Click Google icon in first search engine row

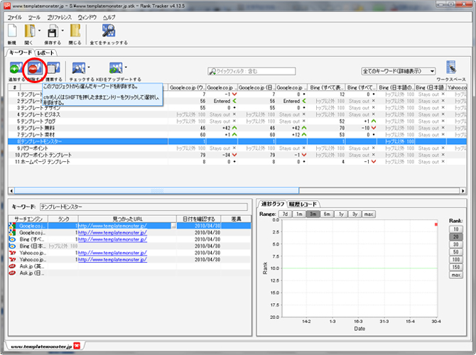point(12,226)
